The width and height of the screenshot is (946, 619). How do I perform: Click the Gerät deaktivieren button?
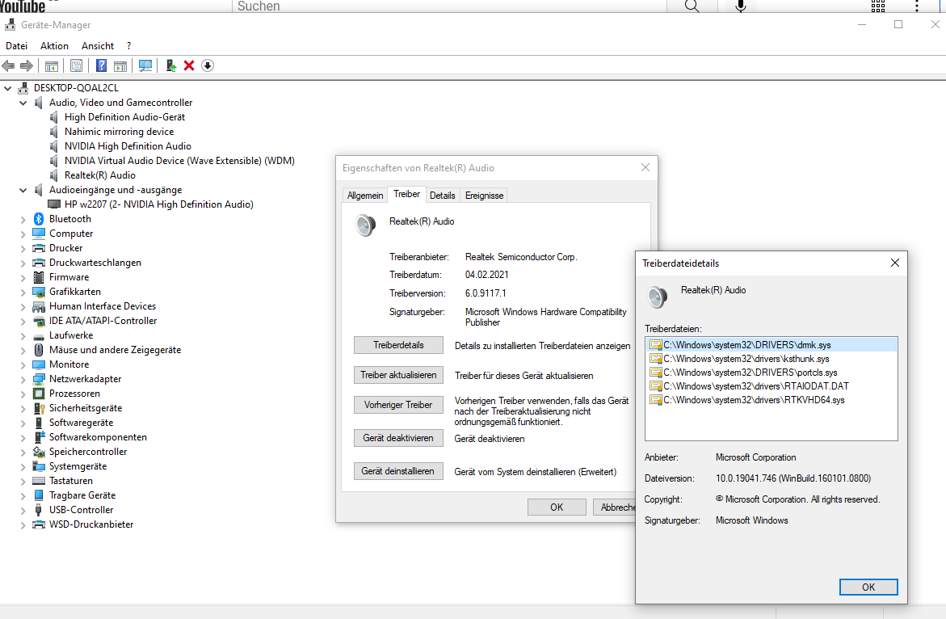click(398, 438)
